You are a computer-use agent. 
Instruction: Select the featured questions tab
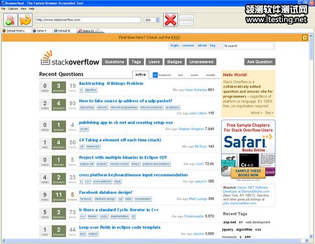[x=162, y=75]
